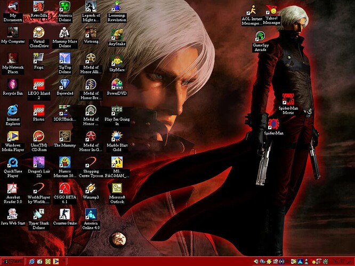Image resolution: width=355 pixels, height=266 pixels.
Task: Open the green starburst tray icon
Action: 325,262
